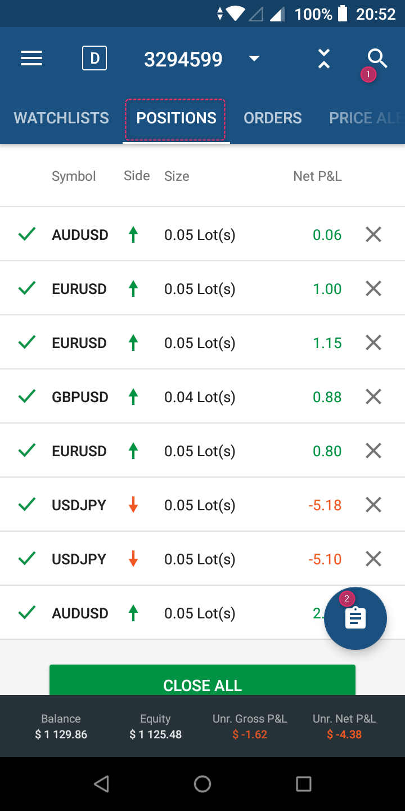Viewport: 405px width, 811px height.
Task: Open the floating clipboard orders button
Action: 355,618
